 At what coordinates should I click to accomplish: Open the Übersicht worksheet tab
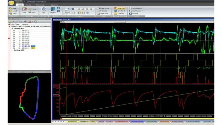[x=84, y=122]
